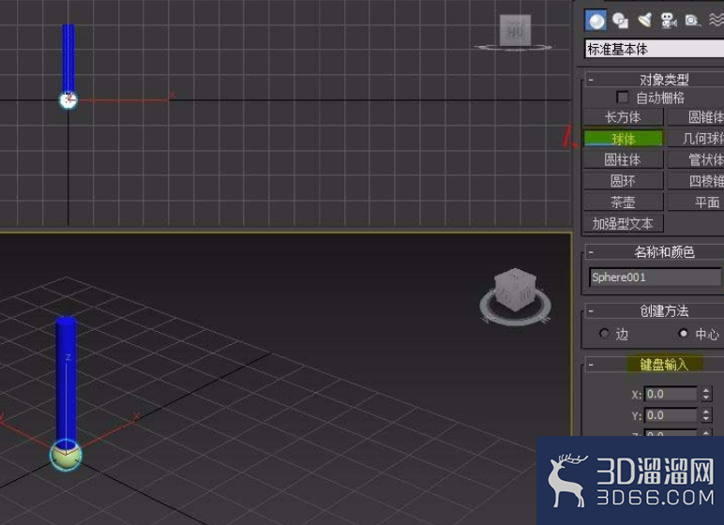724x525 pixels.
Task: Click the X coordinate input field
Action: coord(671,394)
